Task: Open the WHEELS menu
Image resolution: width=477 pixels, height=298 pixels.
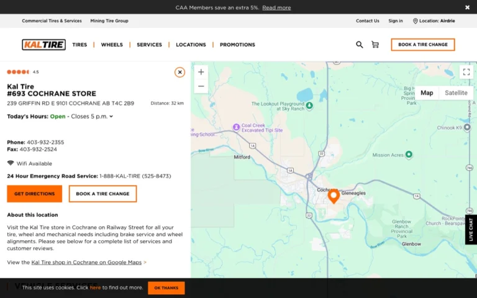Action: (x=112, y=45)
